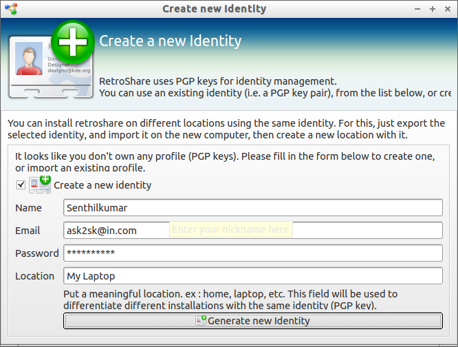Click the Email label

coord(28,231)
